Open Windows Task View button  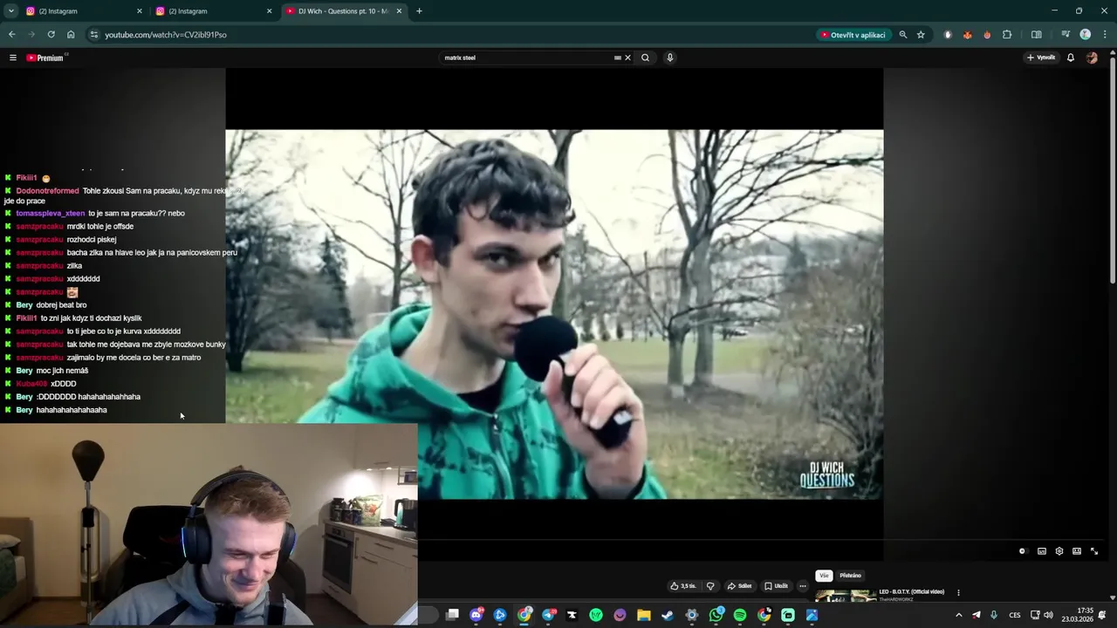coord(452,615)
